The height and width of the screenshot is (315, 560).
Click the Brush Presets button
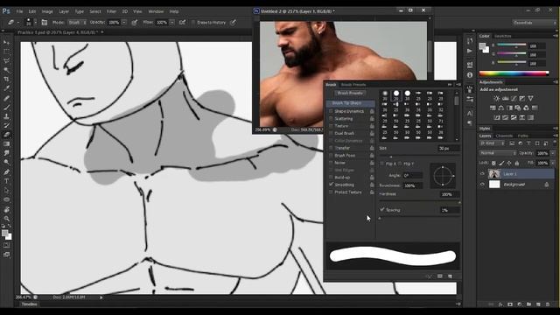pyautogui.click(x=350, y=93)
